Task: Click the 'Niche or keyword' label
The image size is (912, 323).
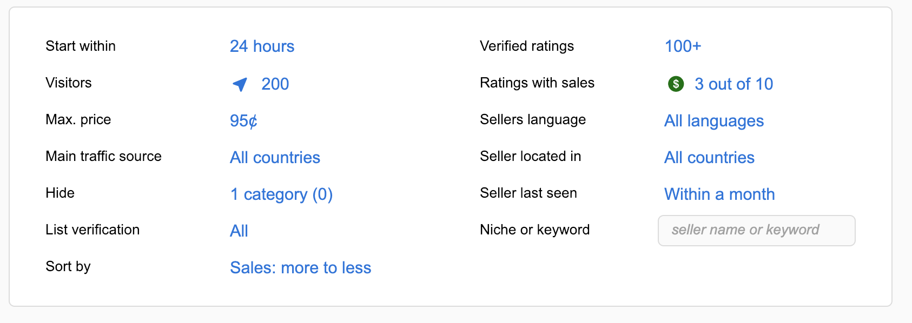Action: [x=534, y=230]
